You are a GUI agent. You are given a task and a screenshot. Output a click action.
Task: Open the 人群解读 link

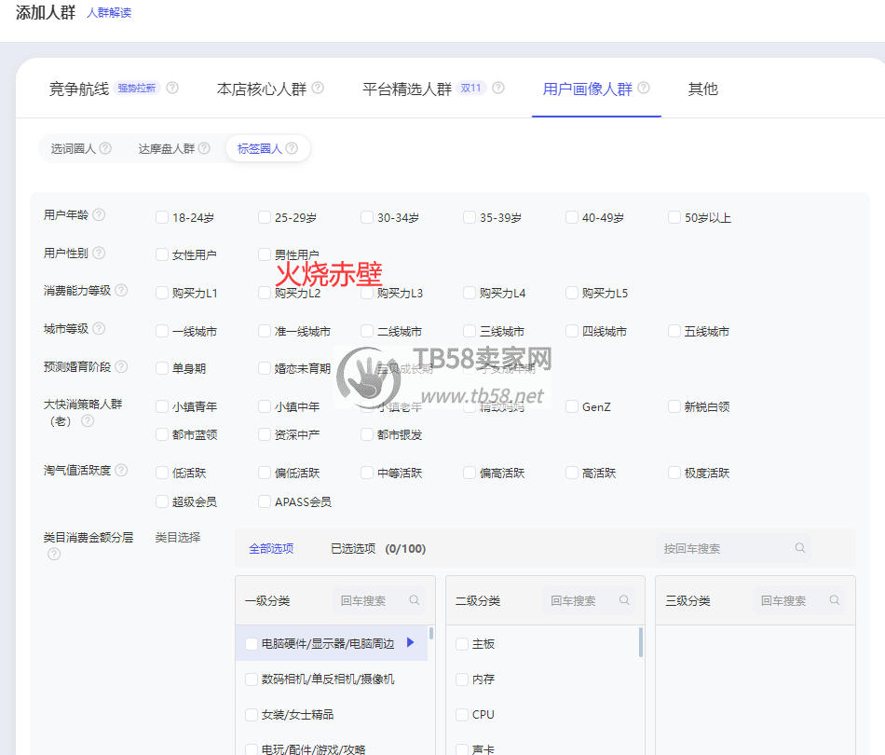pyautogui.click(x=109, y=12)
